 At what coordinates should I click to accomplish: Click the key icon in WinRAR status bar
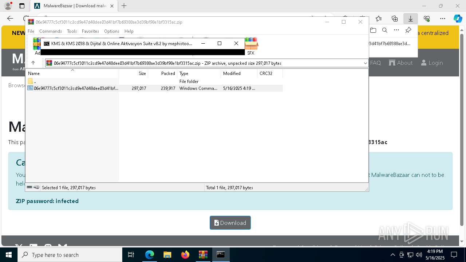click(x=36, y=187)
